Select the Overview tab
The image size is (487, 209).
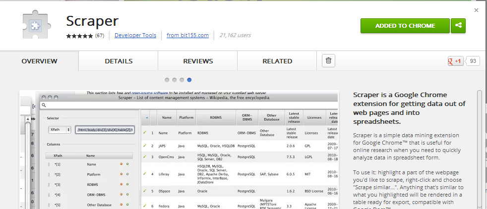(x=39, y=61)
